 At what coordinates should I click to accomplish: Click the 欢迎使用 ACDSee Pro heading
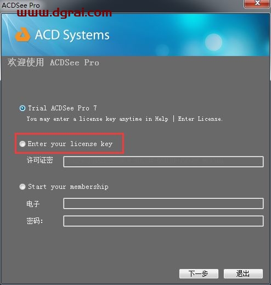click(x=53, y=63)
